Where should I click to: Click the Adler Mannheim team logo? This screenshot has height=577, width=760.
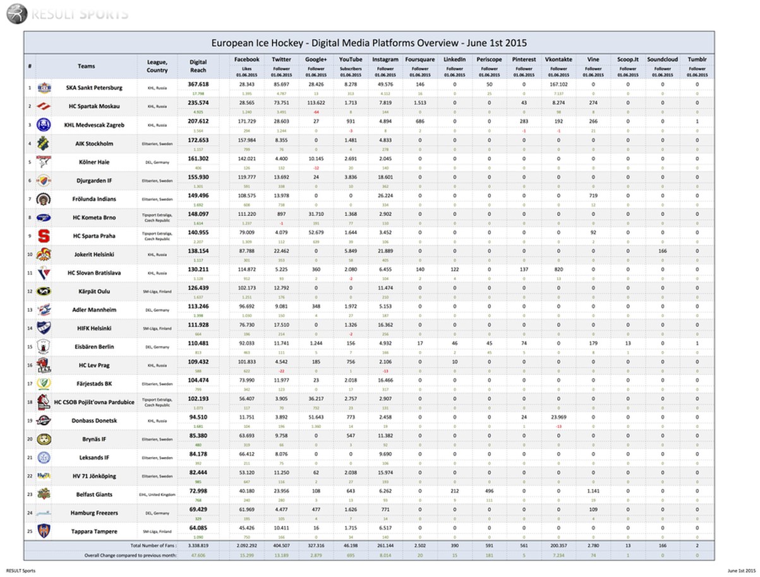click(x=44, y=311)
